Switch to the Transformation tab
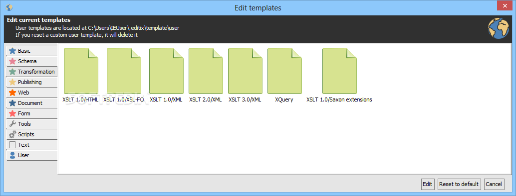Image resolution: width=516 pixels, height=196 pixels. point(32,72)
